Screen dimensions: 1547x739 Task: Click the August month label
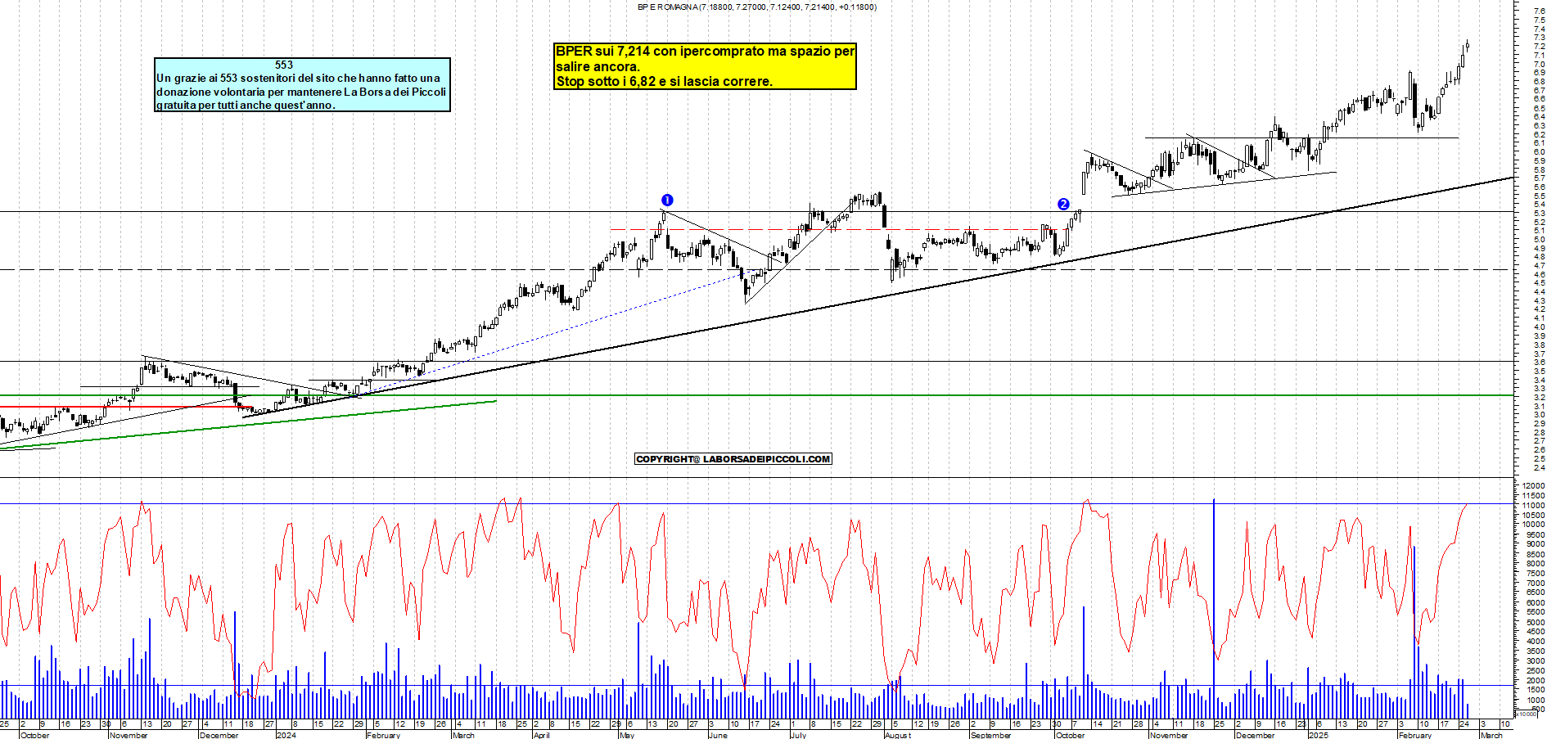[x=898, y=735]
